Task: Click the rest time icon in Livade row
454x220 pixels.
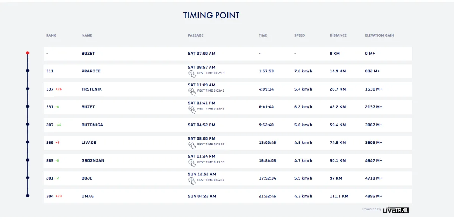Action: 192,145
